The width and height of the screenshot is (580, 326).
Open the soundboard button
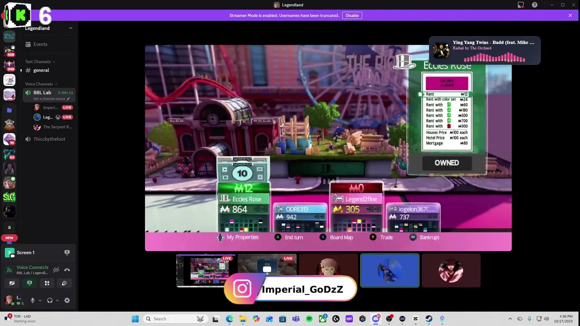[64, 283]
